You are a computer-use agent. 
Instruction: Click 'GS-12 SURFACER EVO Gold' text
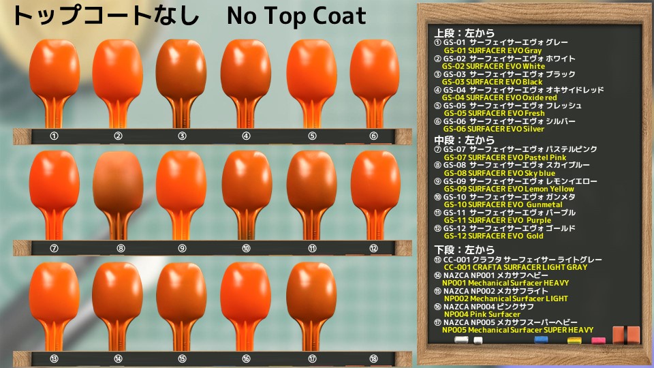click(x=493, y=236)
